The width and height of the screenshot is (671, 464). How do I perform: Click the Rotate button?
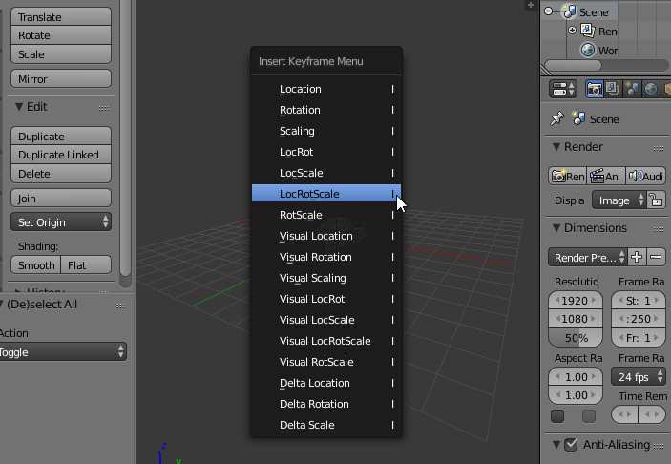coord(61,35)
